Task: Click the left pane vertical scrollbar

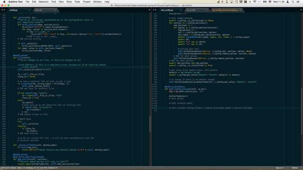Action: pyautogui.click(x=150, y=124)
